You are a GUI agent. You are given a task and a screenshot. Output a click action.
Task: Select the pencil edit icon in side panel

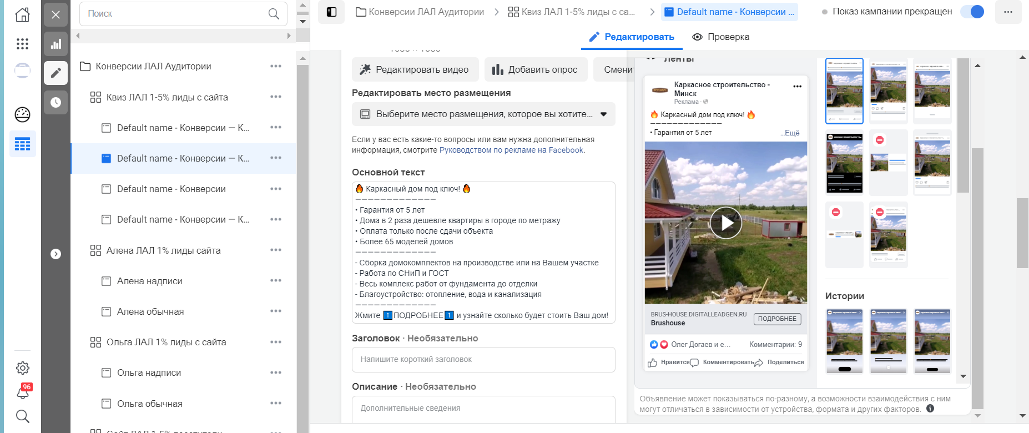(56, 73)
